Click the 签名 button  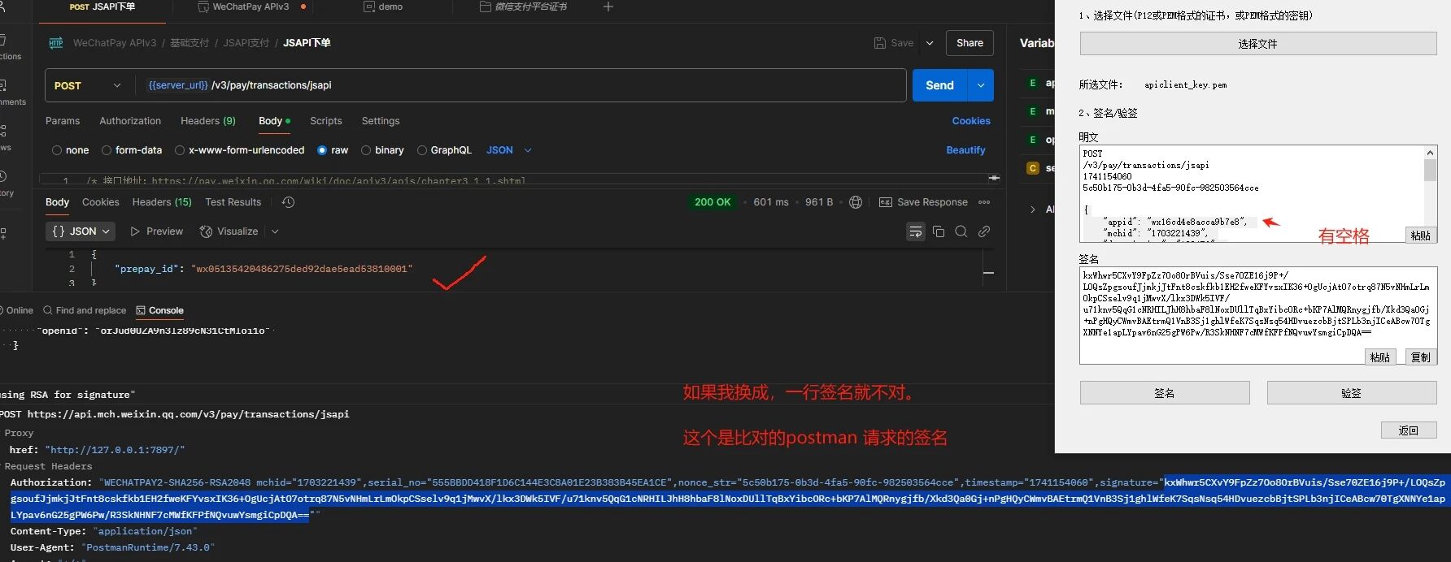point(1165,393)
